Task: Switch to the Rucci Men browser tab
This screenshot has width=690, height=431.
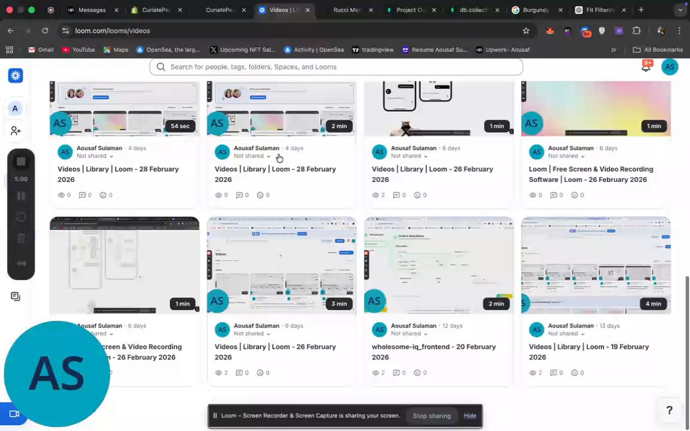Action: (347, 10)
